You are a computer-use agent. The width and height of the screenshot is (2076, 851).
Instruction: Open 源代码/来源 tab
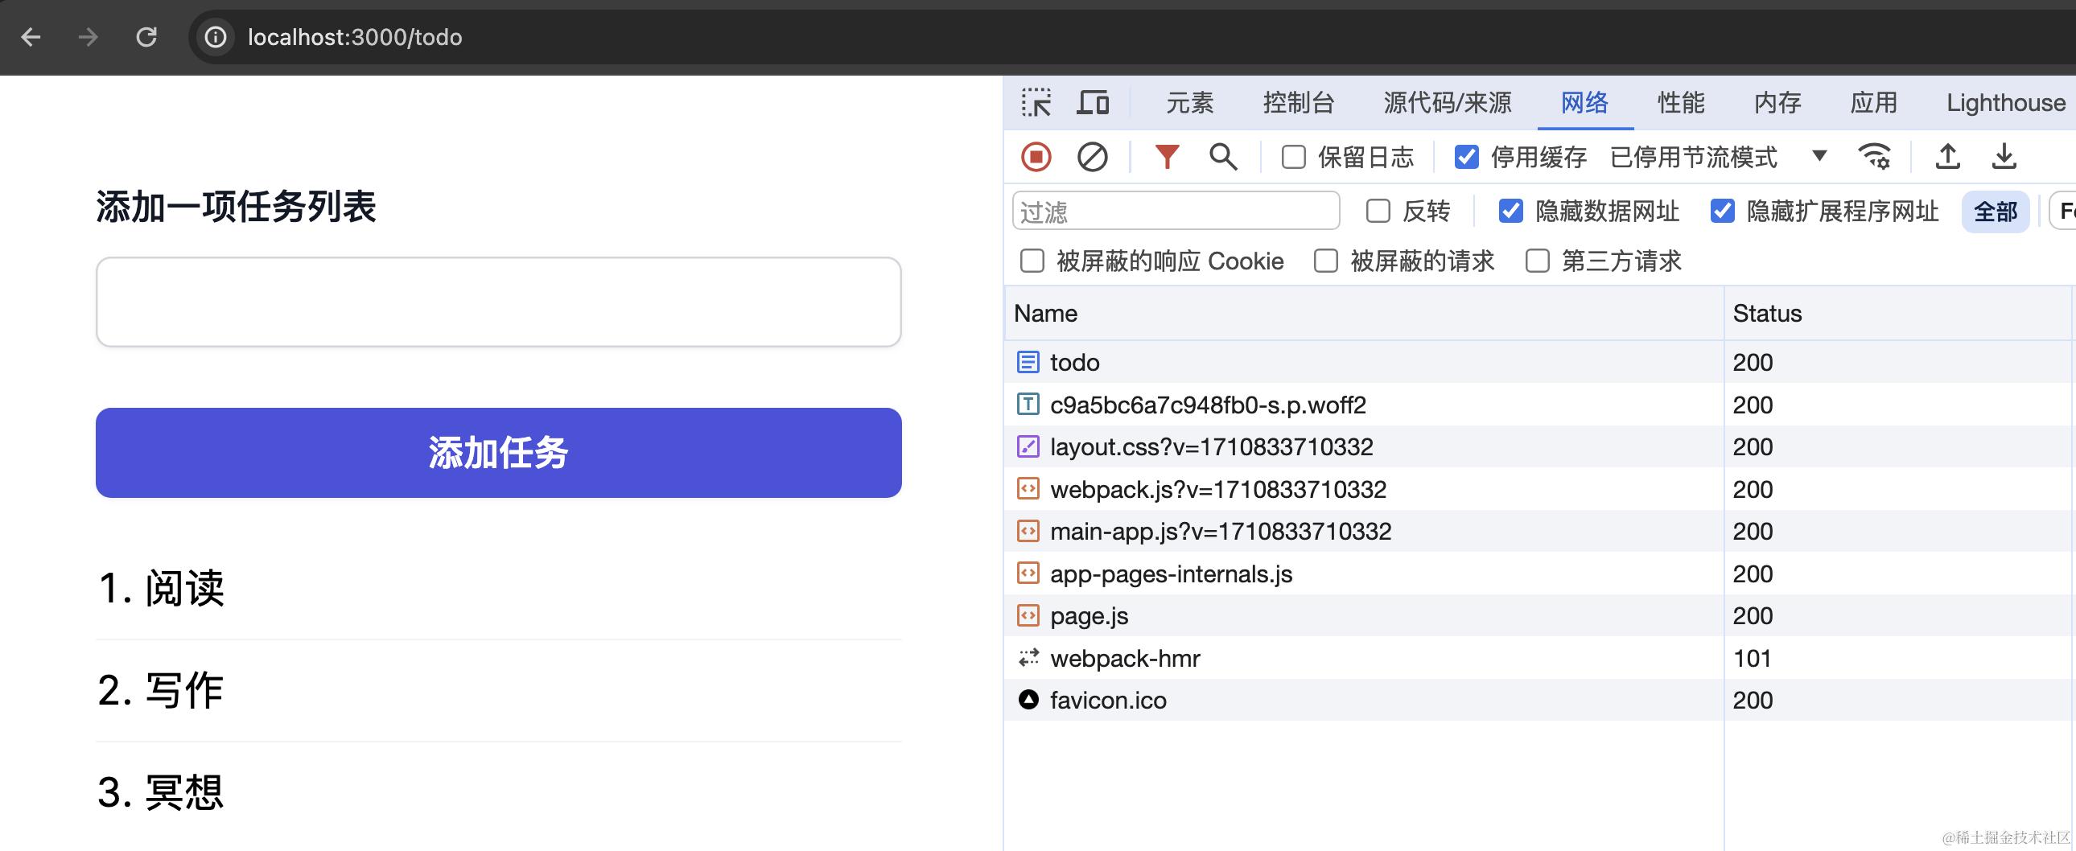click(x=1448, y=102)
